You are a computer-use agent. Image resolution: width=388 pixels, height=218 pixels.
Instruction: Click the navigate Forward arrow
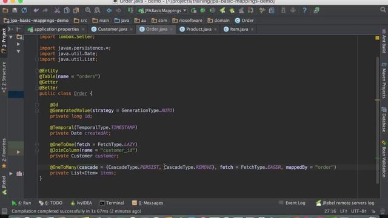[119, 10]
